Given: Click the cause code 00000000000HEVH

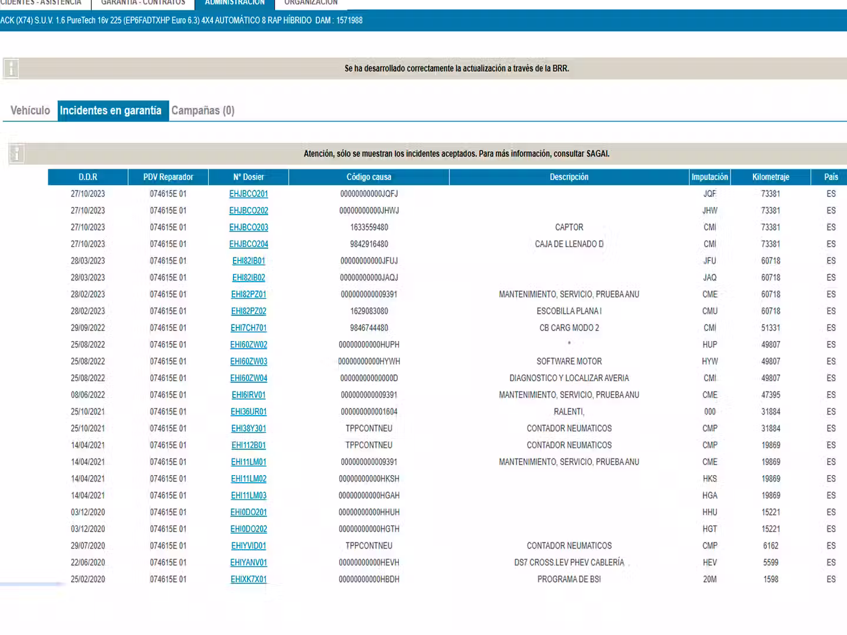Looking at the screenshot, I should [369, 563].
